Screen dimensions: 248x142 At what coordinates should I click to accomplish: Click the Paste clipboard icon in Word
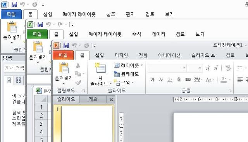pyautogui.click(x=12, y=27)
